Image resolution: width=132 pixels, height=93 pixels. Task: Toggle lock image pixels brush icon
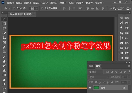pyautogui.click(x=100, y=82)
